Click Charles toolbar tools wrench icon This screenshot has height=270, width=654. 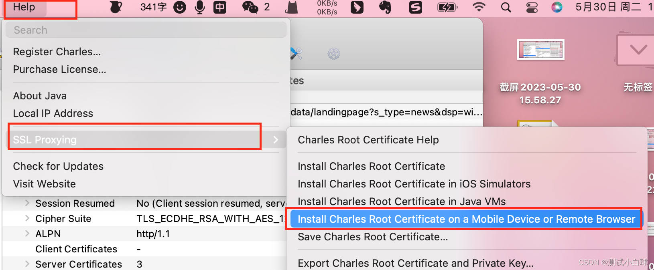click(296, 53)
